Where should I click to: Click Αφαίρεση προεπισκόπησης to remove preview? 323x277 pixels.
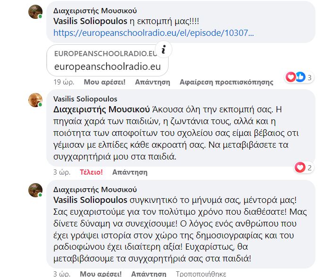click(226, 82)
